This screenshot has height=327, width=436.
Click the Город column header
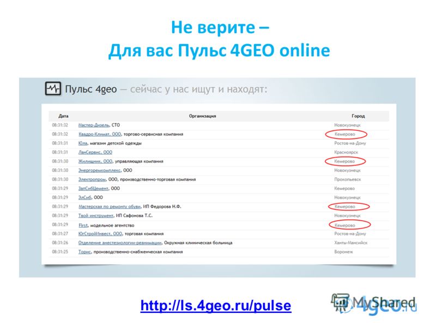click(358, 116)
